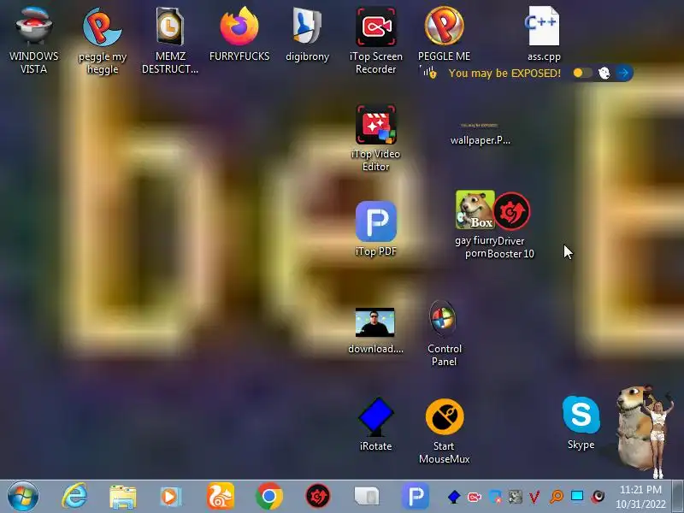Open UC Browser from the taskbar
This screenshot has height=513, width=684.
(221, 497)
